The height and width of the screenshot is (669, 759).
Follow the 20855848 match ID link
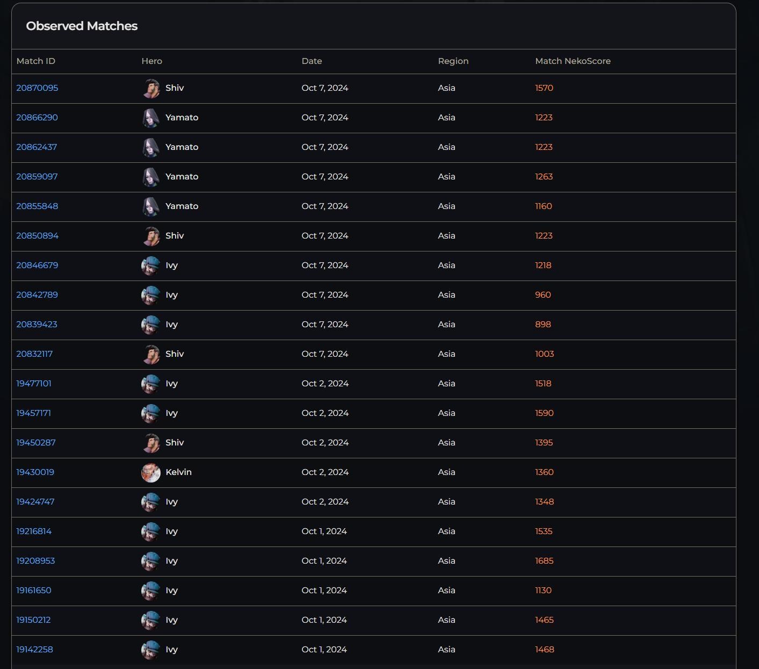37,206
